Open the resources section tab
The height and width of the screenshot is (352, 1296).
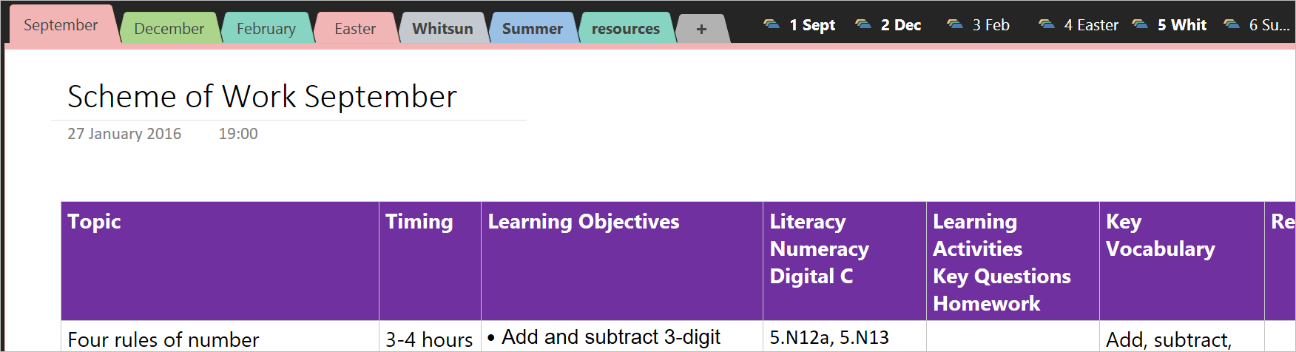coord(625,29)
